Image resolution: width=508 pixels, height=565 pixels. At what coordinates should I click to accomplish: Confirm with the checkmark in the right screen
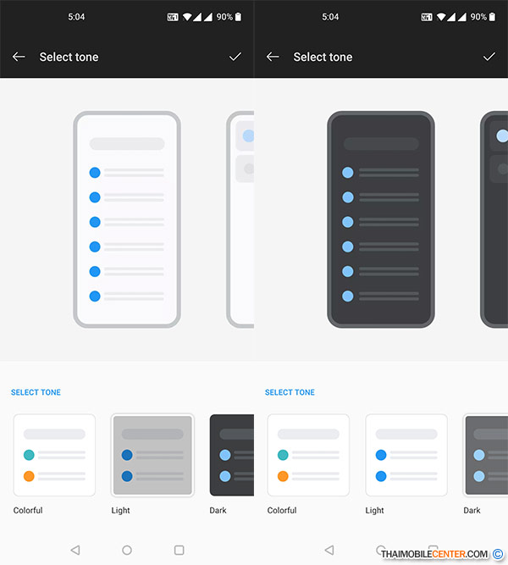489,57
